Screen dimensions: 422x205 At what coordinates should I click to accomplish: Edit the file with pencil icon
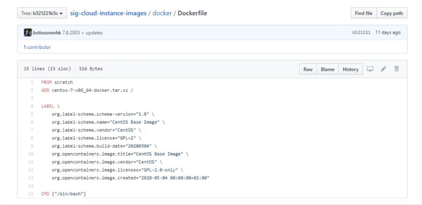(384, 69)
